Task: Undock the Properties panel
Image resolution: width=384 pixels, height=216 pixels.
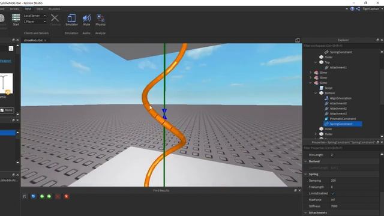Action: (377, 142)
